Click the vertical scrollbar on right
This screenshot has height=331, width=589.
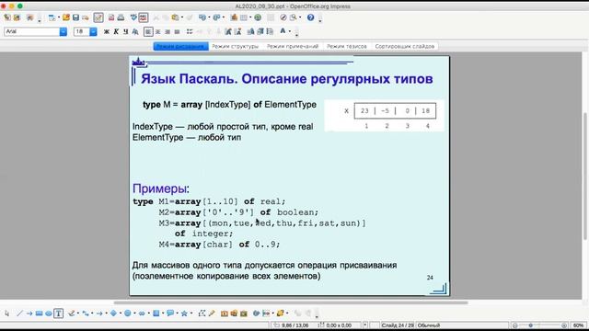[585, 177]
